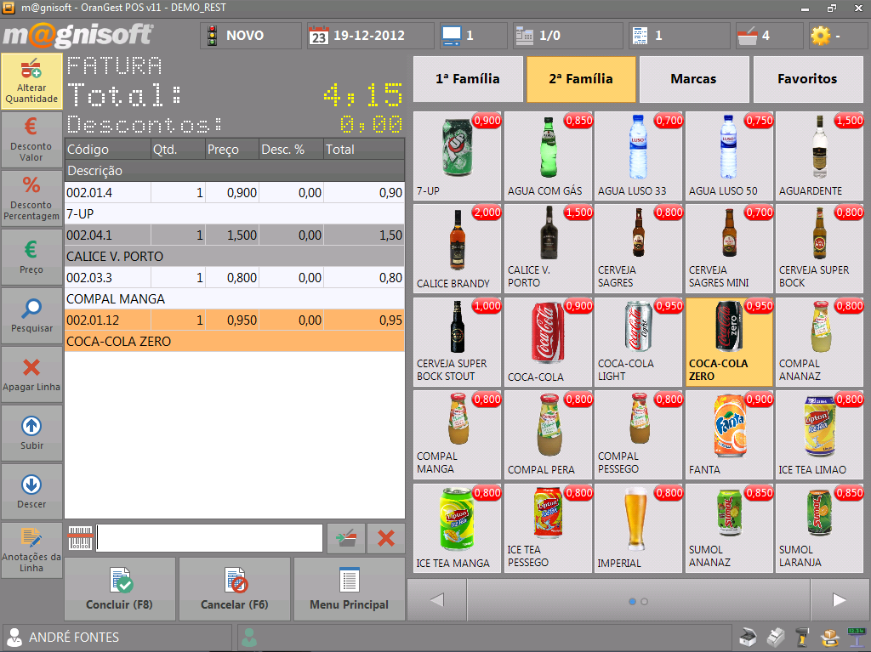The height and width of the screenshot is (652, 871).
Task: Open cash register 1/0 indicator
Action: click(x=567, y=36)
